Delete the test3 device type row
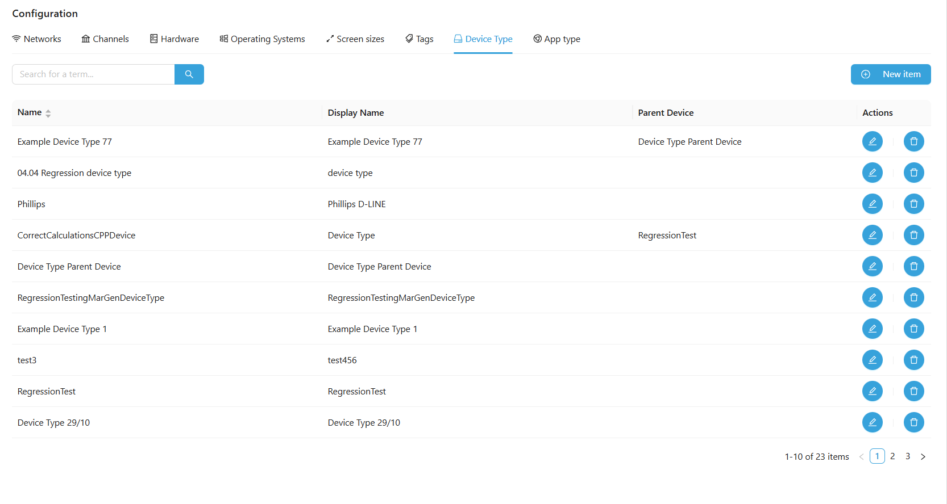Image resolution: width=947 pixels, height=504 pixels. [913, 360]
